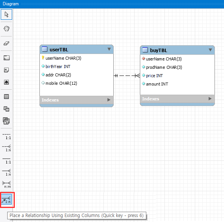Collapse the userTBL table box

[x=109, y=49]
